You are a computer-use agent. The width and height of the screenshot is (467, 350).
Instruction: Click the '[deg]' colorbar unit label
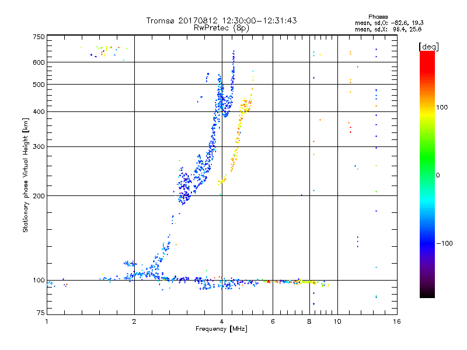point(428,47)
